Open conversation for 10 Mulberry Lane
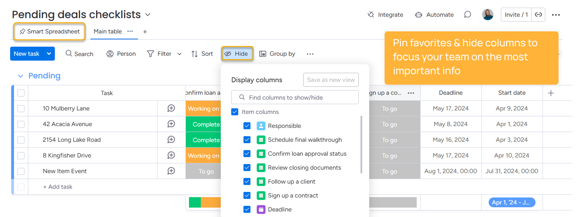The height and width of the screenshot is (217, 576). (x=171, y=108)
